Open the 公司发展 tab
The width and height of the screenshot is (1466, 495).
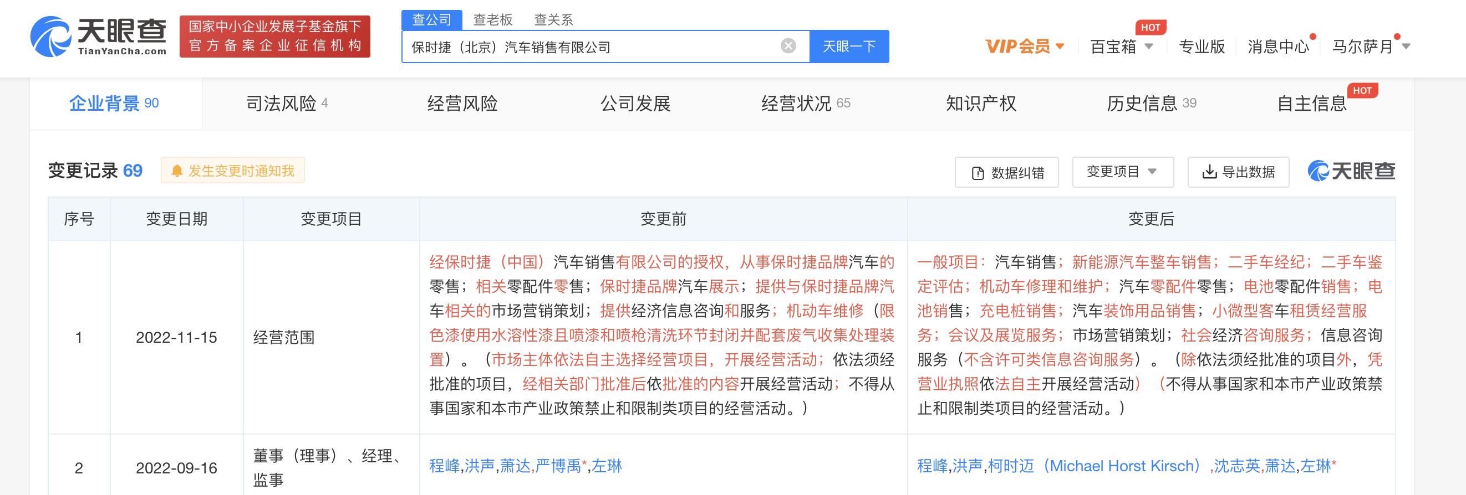tap(635, 104)
